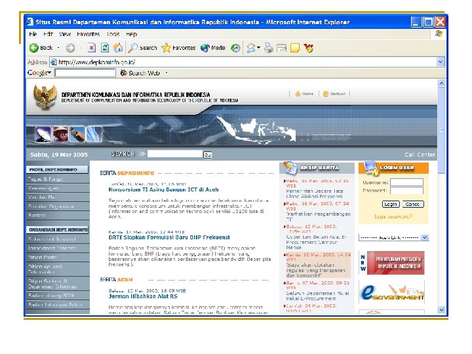
Task: Click the Internet Explorer title bar icon
Action: click(x=29, y=22)
